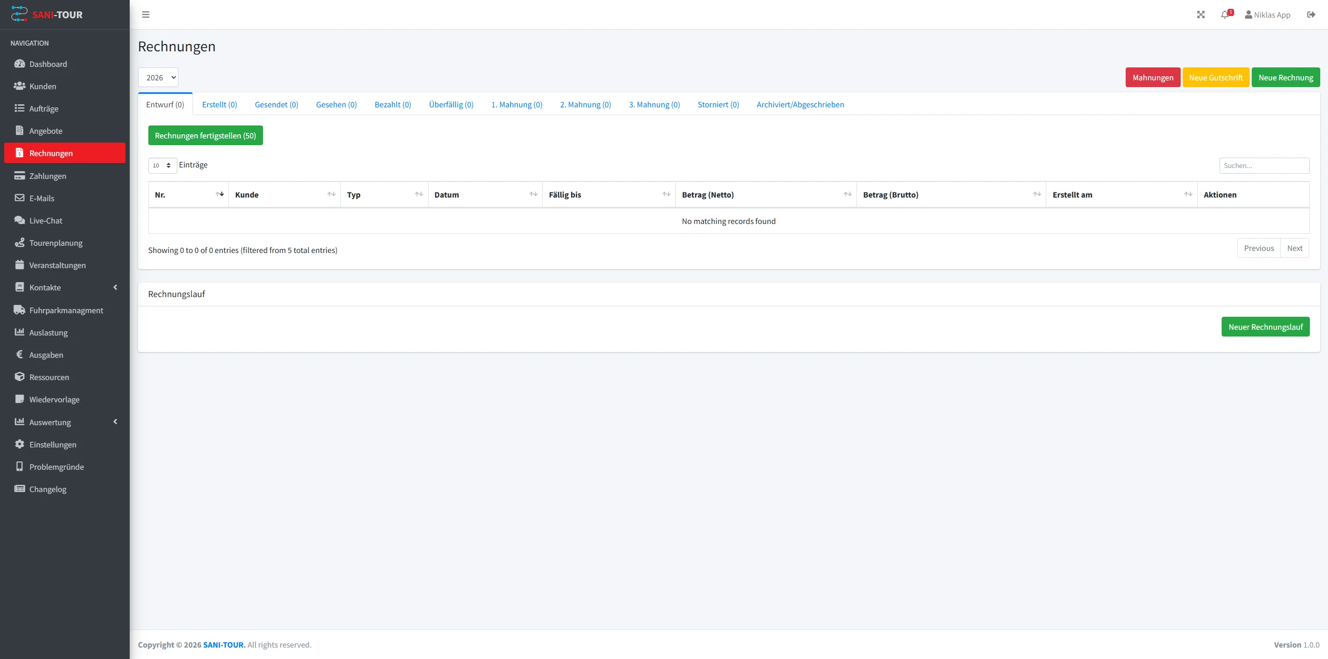The height and width of the screenshot is (659, 1328).
Task: Open Fuhrparkmanagment truck icon in sidebar
Action: [x=20, y=310]
